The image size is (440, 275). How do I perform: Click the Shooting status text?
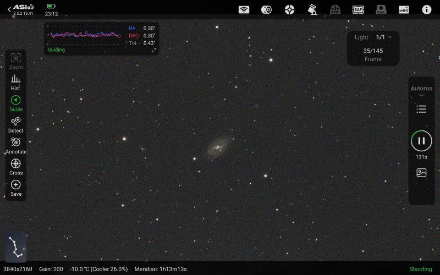pyautogui.click(x=420, y=269)
